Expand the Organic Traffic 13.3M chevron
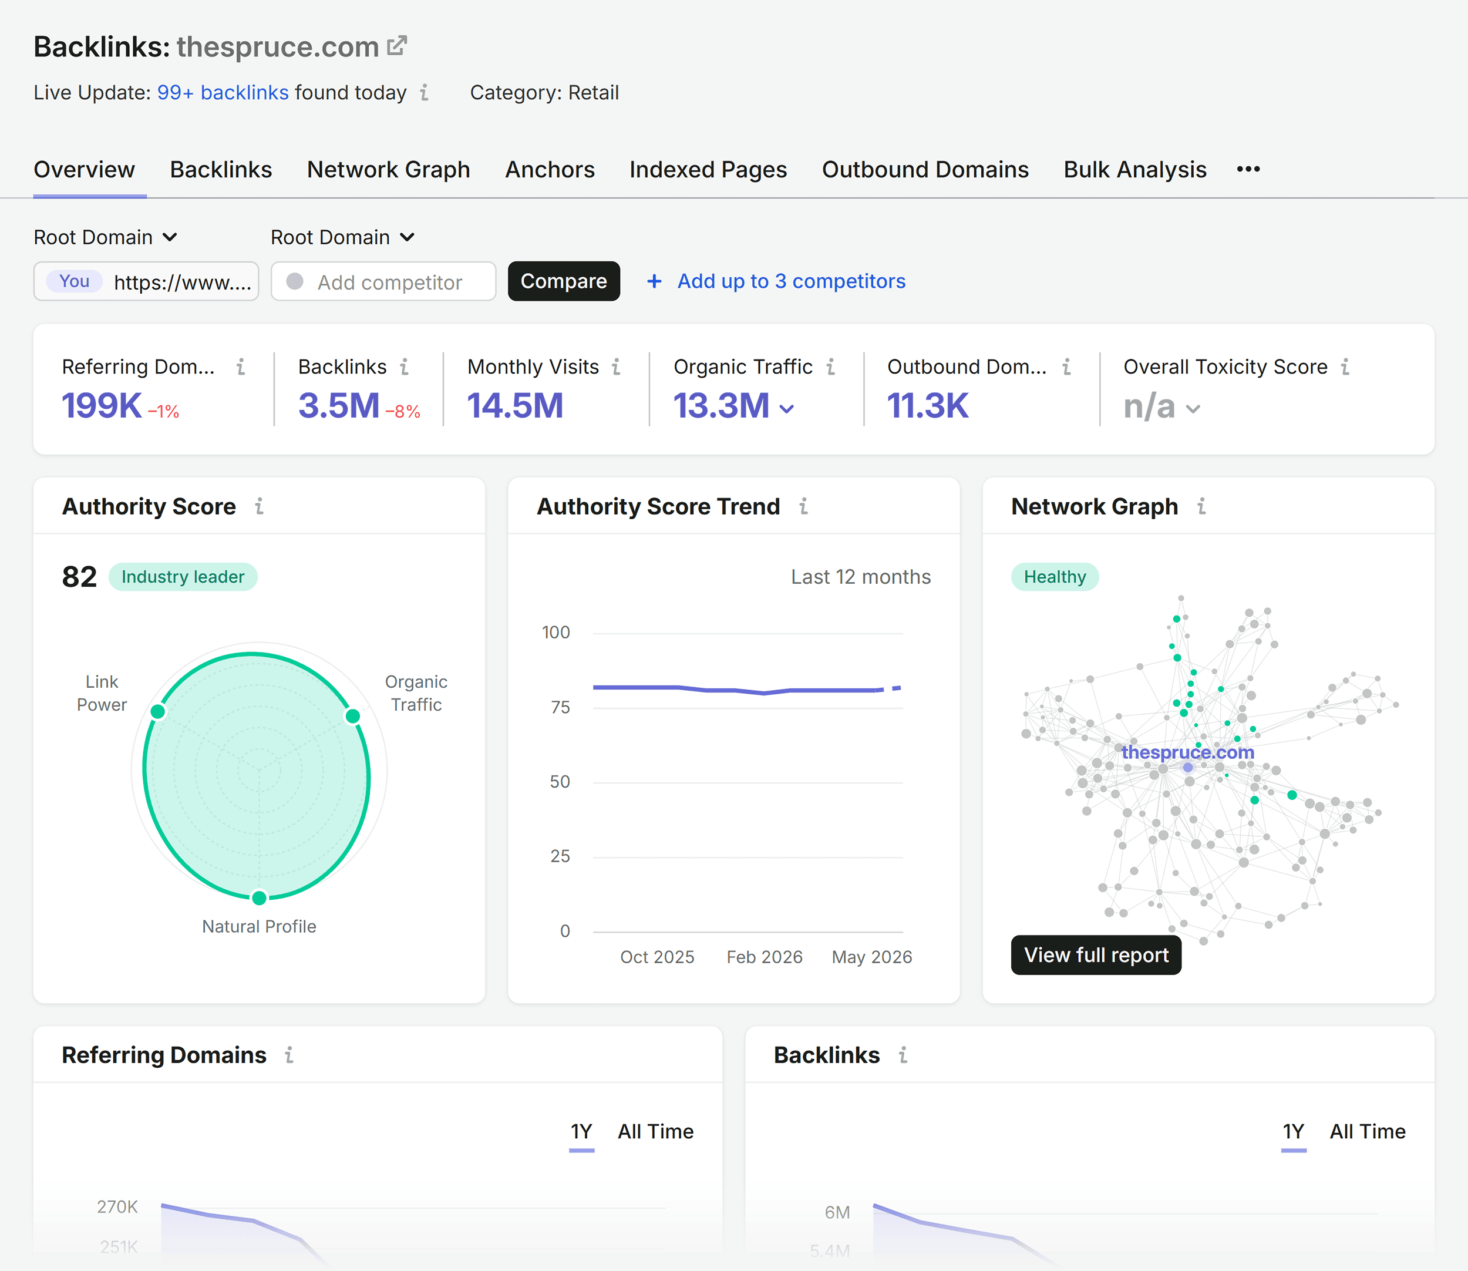This screenshot has width=1468, height=1271. pos(786,409)
